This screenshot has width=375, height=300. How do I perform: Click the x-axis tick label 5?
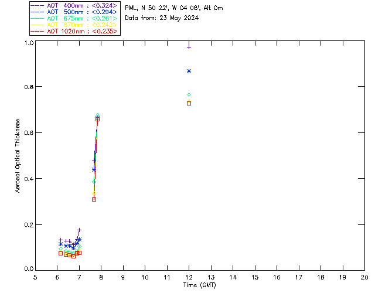pos(35,278)
